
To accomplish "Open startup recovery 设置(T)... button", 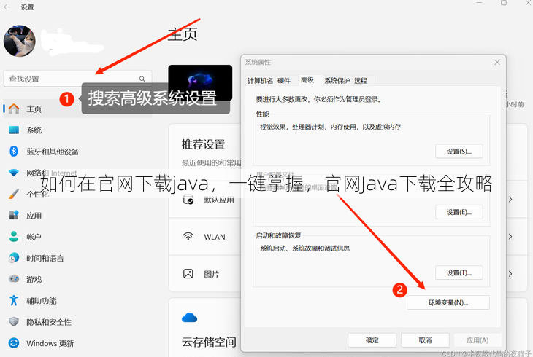I will (459, 272).
